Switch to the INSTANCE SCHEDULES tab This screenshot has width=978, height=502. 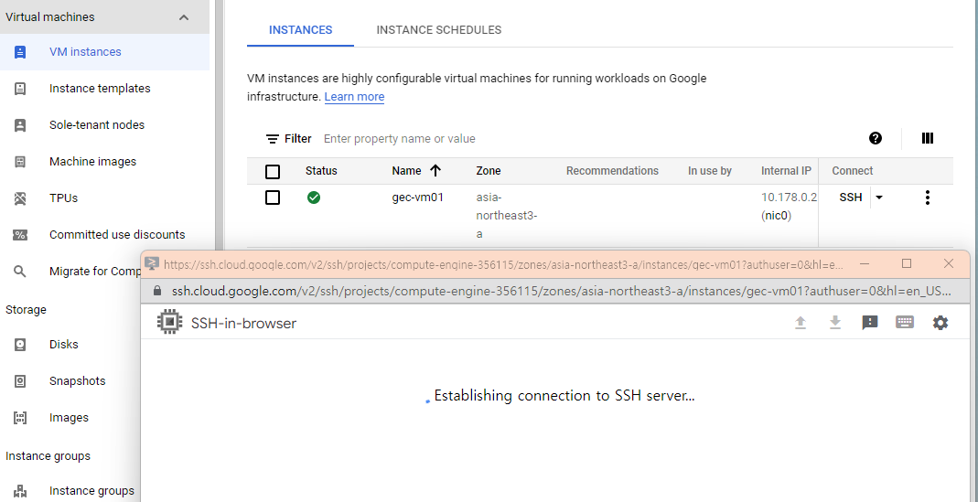point(439,30)
